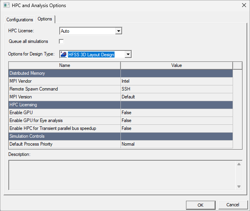This screenshot has width=250, height=211.
Task: Select the HFSS 3D Layout Design text
Action: [91, 54]
